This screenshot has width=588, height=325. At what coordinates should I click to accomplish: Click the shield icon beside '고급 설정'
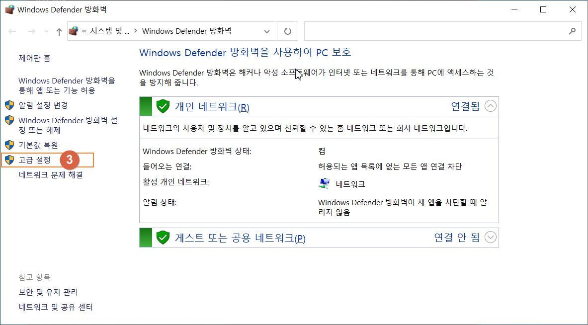point(10,160)
